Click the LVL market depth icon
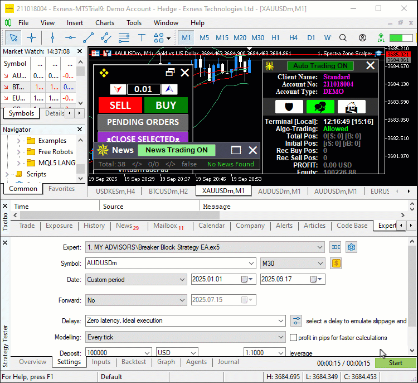418x383 pixels. [381, 37]
